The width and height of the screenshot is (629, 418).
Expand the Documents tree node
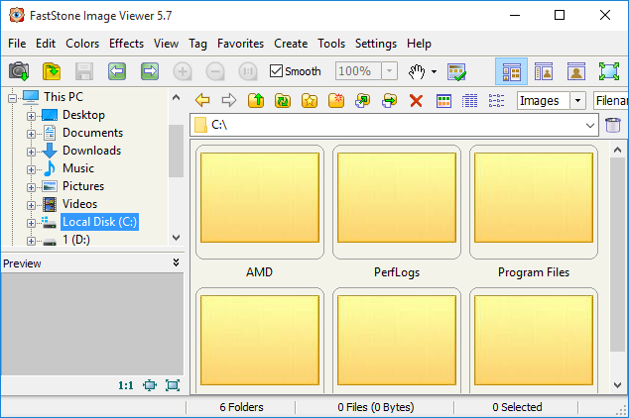tap(31, 134)
